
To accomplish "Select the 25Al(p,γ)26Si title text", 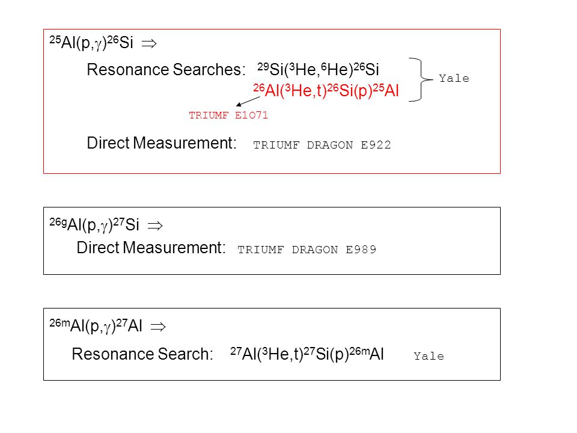I will 91,42.
